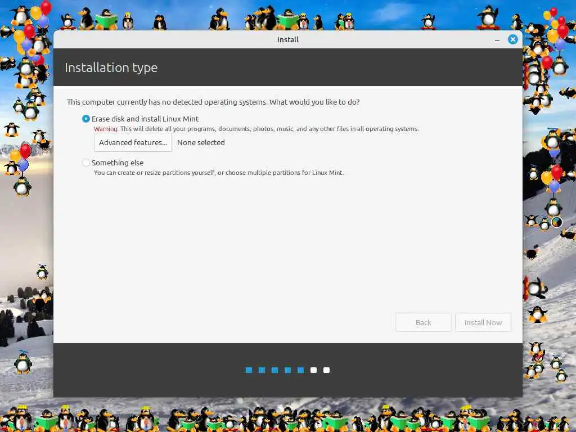Image resolution: width=576 pixels, height=432 pixels.
Task: Click the 'None selected' label
Action: 201,142
